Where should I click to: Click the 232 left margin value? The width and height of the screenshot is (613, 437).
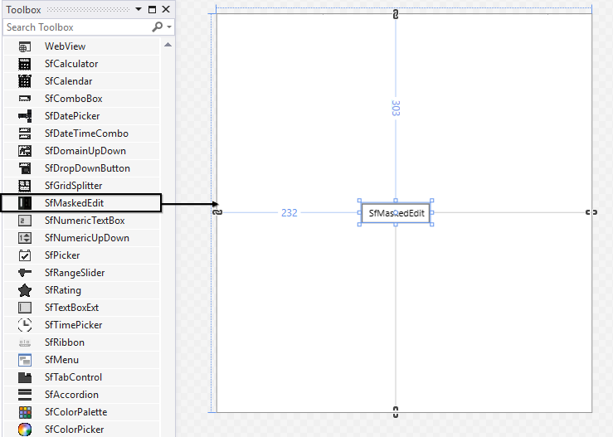click(289, 212)
